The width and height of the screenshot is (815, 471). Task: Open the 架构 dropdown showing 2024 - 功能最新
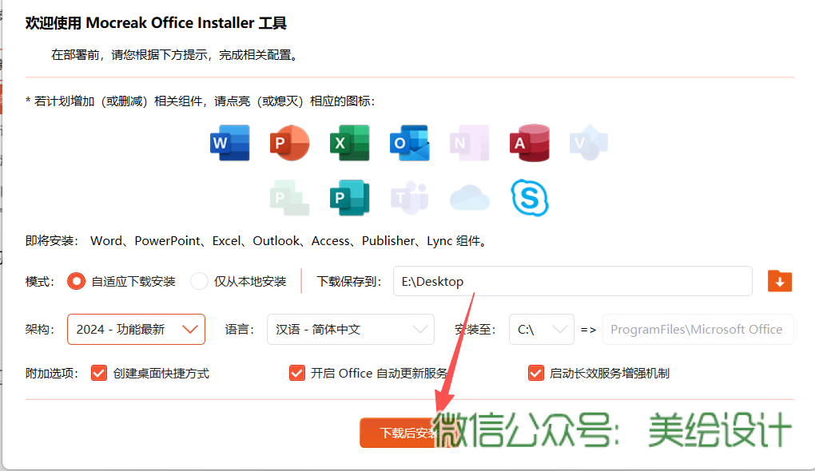click(136, 329)
